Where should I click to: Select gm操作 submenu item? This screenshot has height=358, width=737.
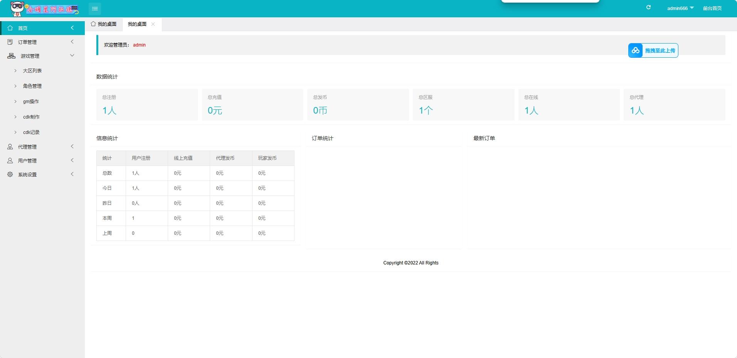tap(31, 102)
